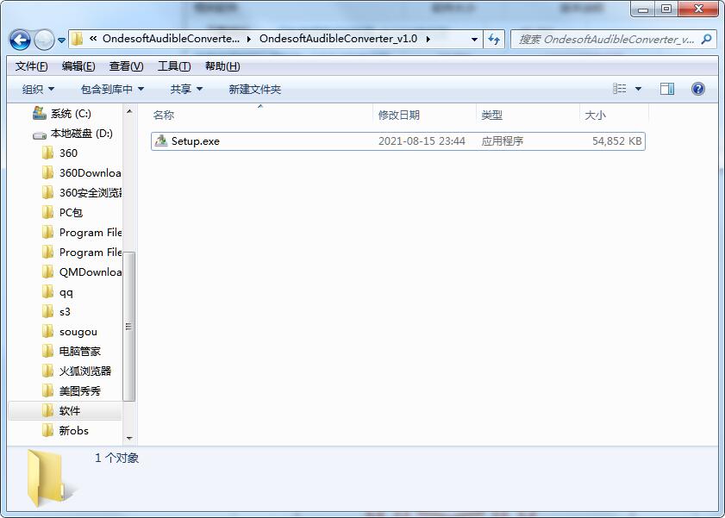725x518 pixels.
Task: Open the more view options arrow
Action: point(638,89)
